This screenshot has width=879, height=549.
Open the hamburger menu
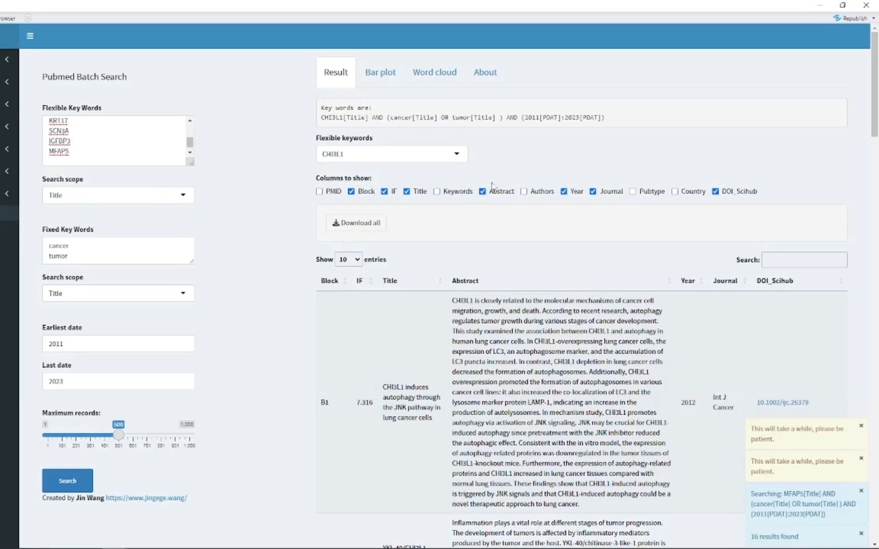pos(30,36)
